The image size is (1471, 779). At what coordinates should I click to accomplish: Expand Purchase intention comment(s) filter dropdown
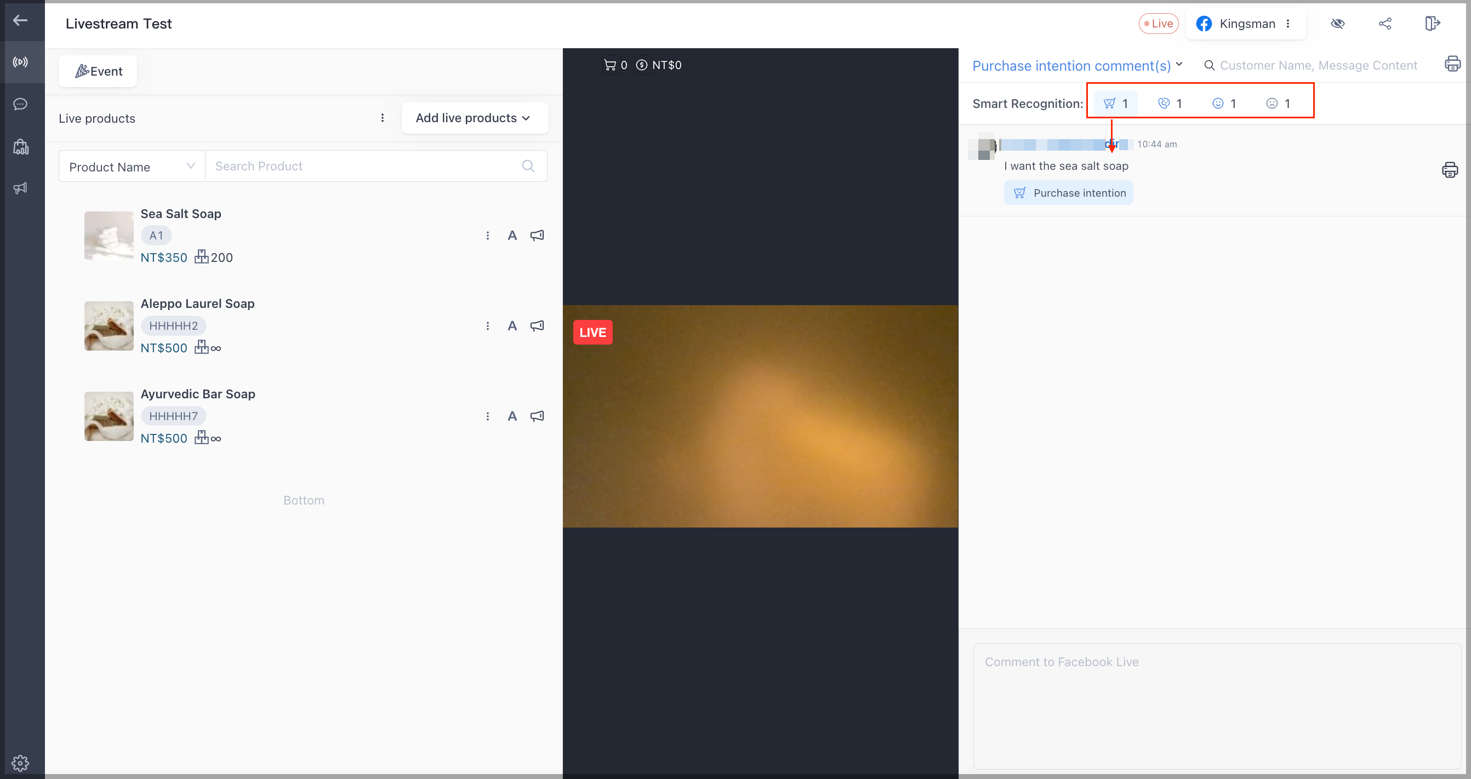coord(1077,66)
